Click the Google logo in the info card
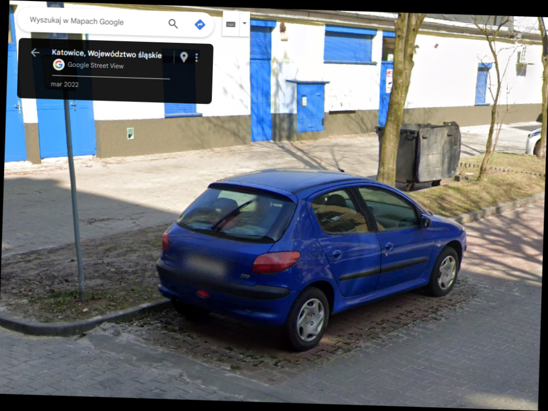 [x=59, y=65]
